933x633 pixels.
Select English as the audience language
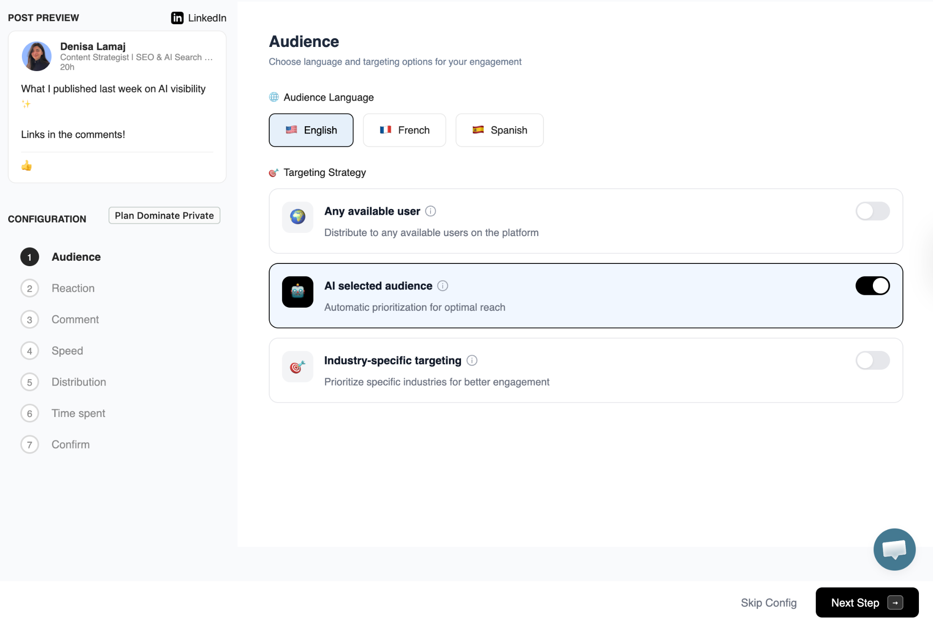pos(311,130)
